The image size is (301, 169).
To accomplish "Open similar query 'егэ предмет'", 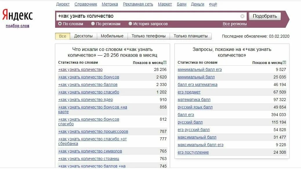I will (189, 92).
